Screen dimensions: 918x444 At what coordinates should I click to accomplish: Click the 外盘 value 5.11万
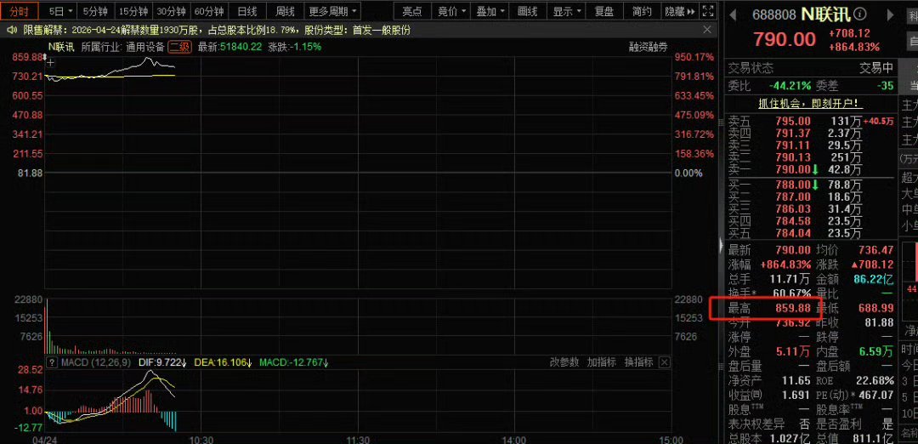[793, 351]
